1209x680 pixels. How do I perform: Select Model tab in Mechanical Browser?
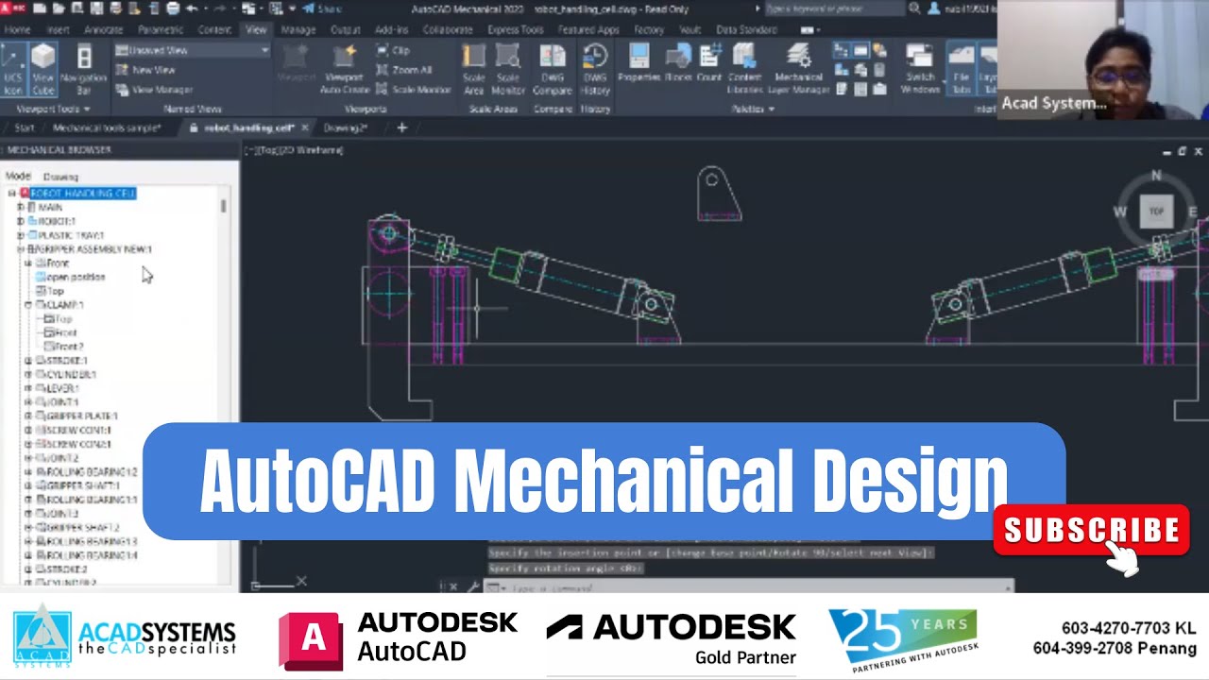click(18, 176)
